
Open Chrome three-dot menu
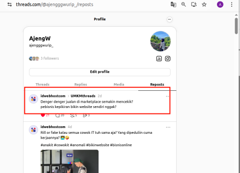(231, 4)
